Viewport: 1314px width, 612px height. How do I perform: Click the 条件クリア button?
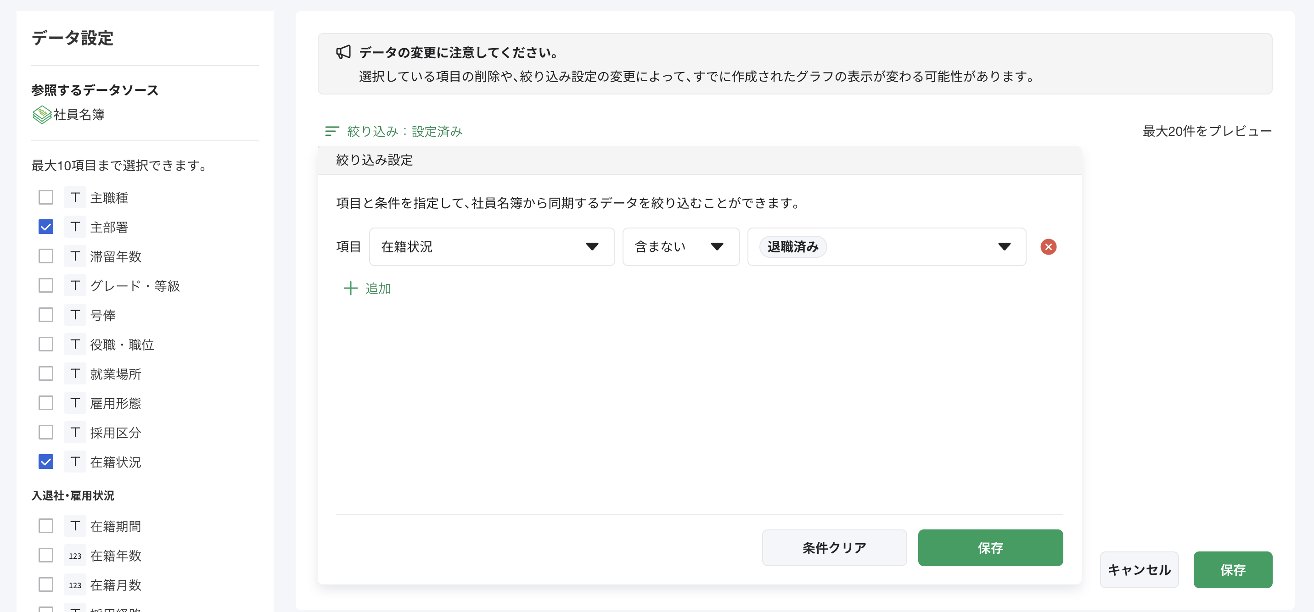point(834,548)
